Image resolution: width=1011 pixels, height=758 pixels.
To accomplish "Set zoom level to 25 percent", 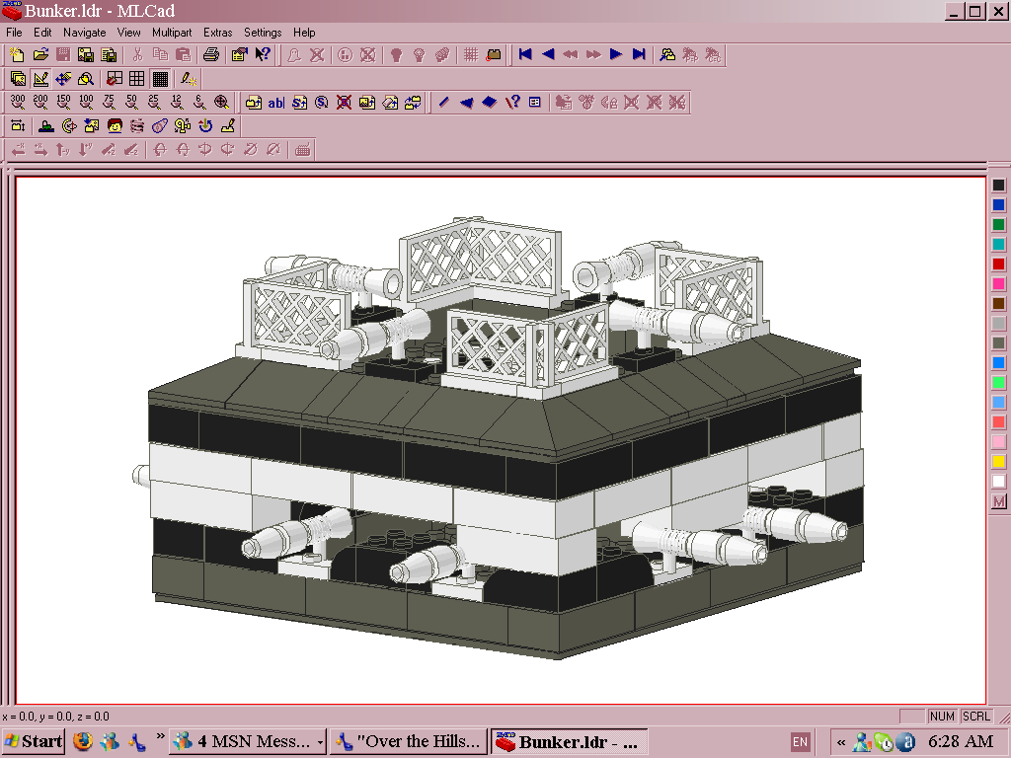I will tap(153, 102).
